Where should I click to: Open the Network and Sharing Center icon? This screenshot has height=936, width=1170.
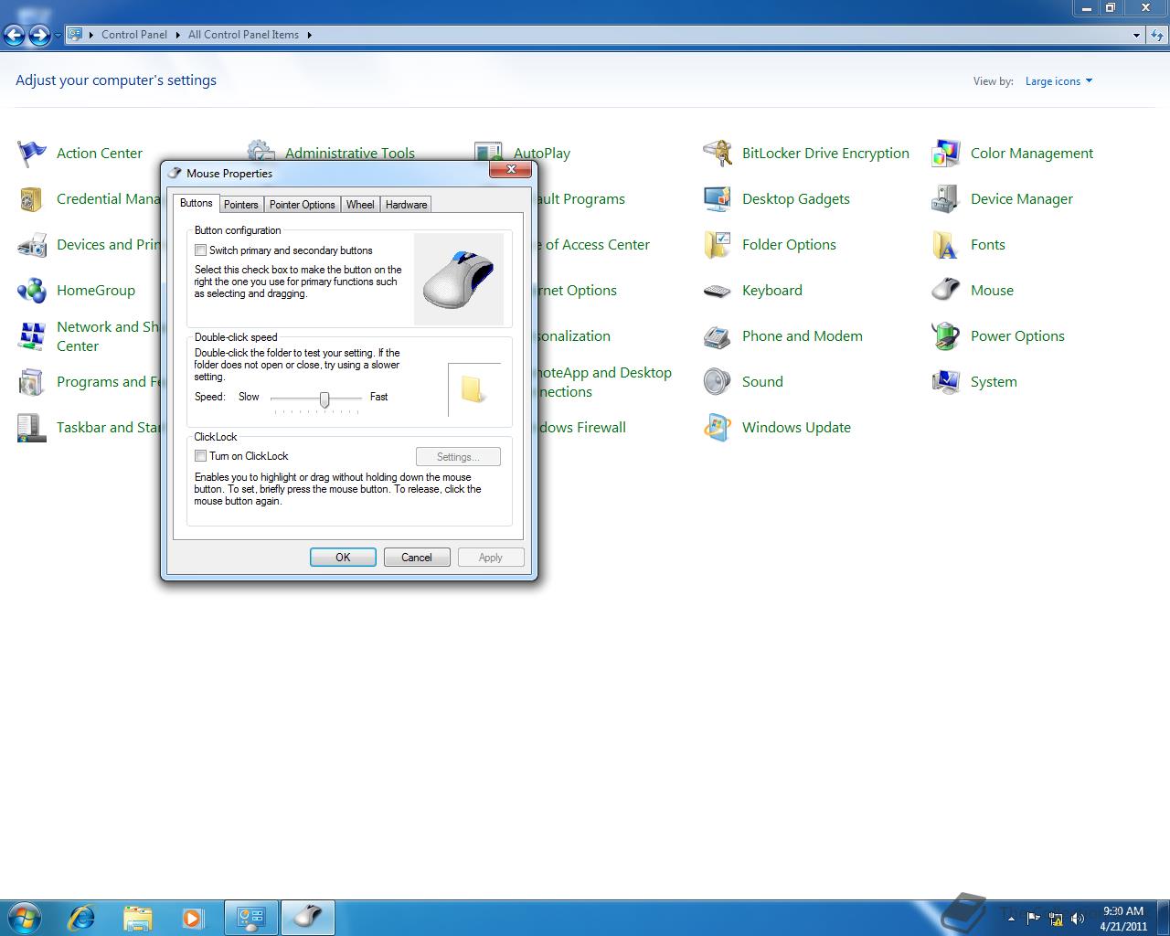(32, 336)
